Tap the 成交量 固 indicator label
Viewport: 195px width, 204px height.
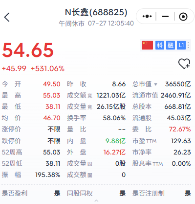(x=90, y=164)
